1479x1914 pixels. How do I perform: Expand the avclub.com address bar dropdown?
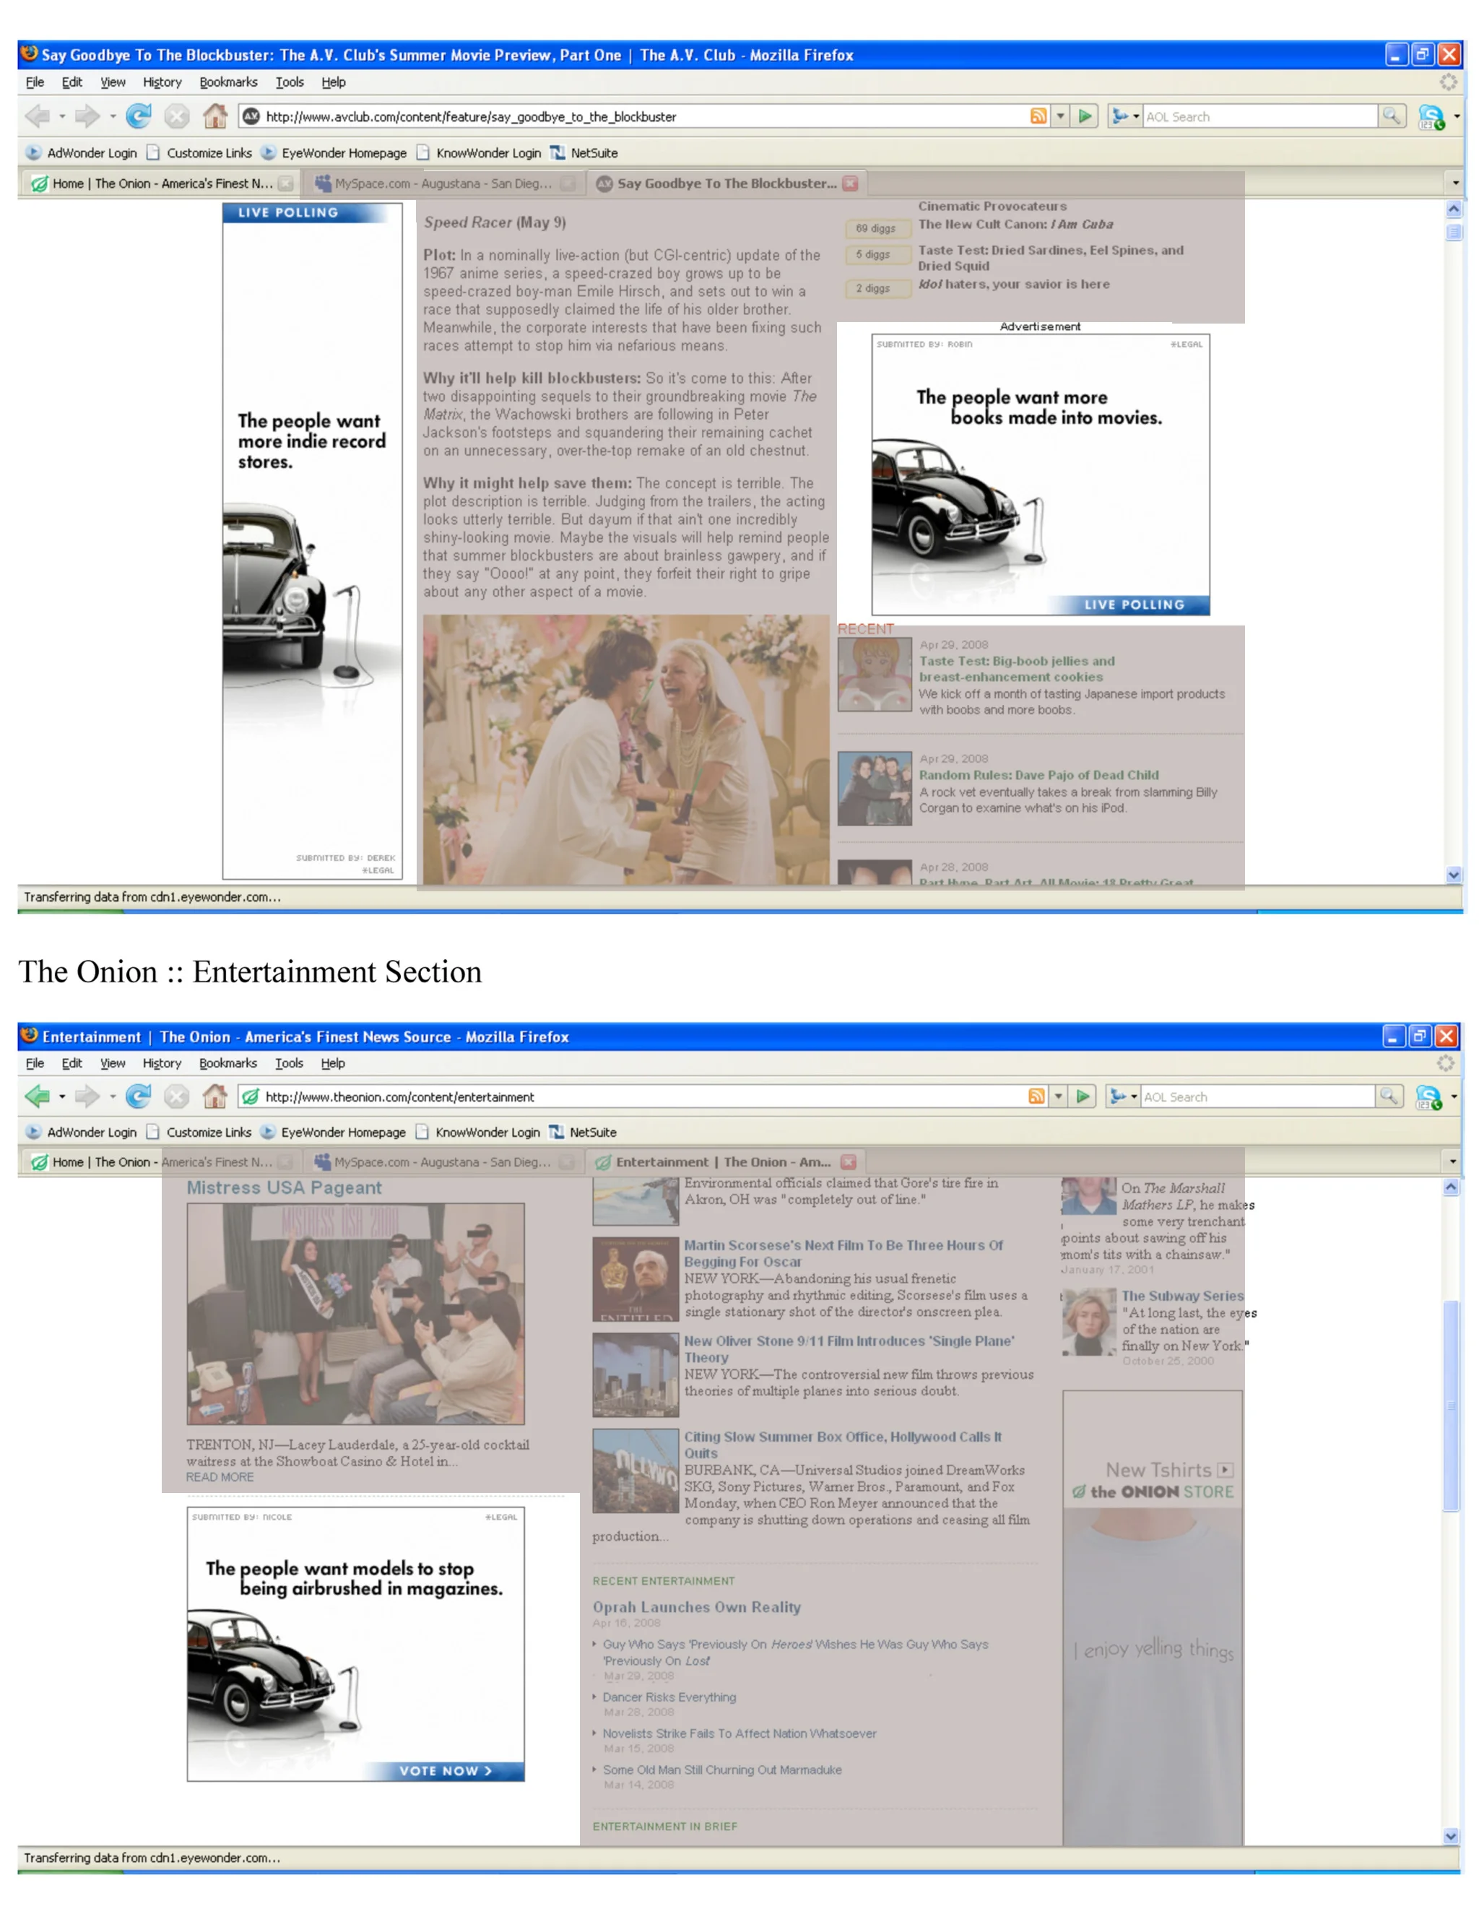tap(1060, 116)
